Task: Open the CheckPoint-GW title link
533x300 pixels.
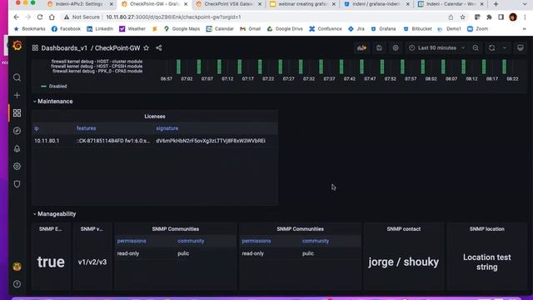Action: pyautogui.click(x=117, y=48)
